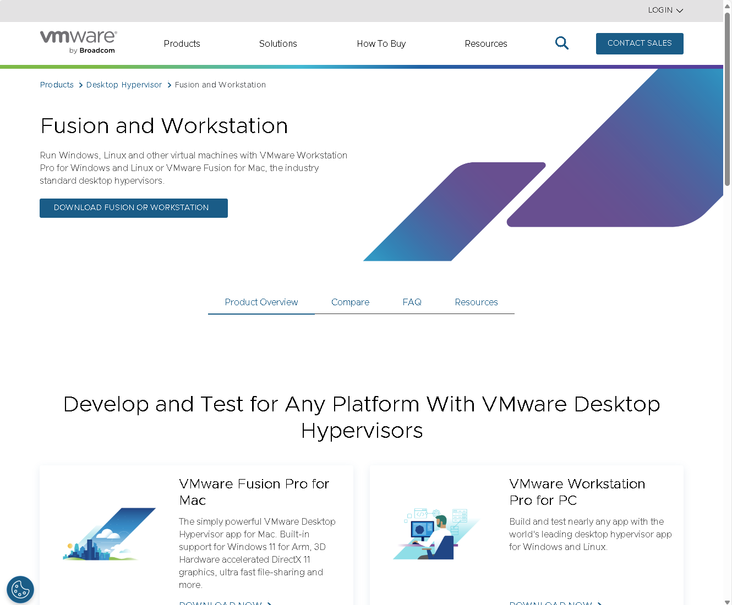
Task: Open the cookie preferences widget
Action: pyautogui.click(x=20, y=590)
